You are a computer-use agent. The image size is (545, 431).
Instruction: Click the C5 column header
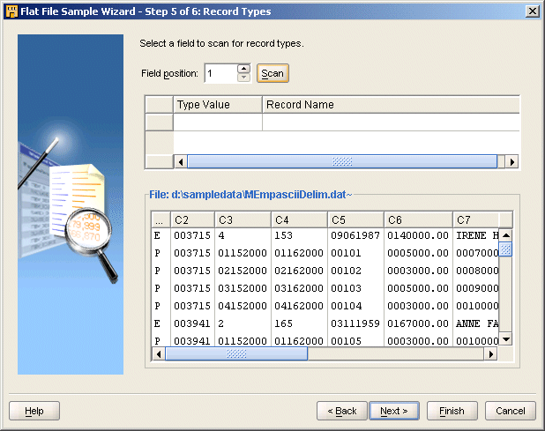pos(355,219)
